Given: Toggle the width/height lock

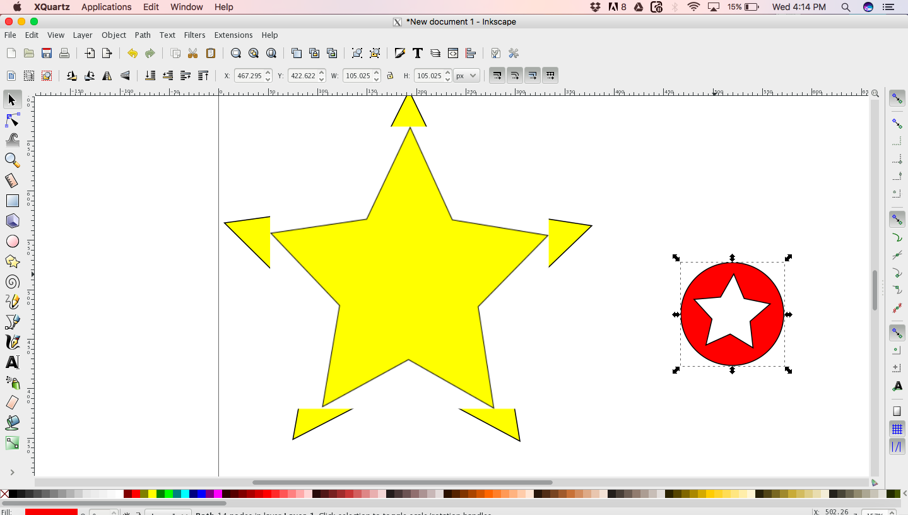Looking at the screenshot, I should pyautogui.click(x=390, y=76).
